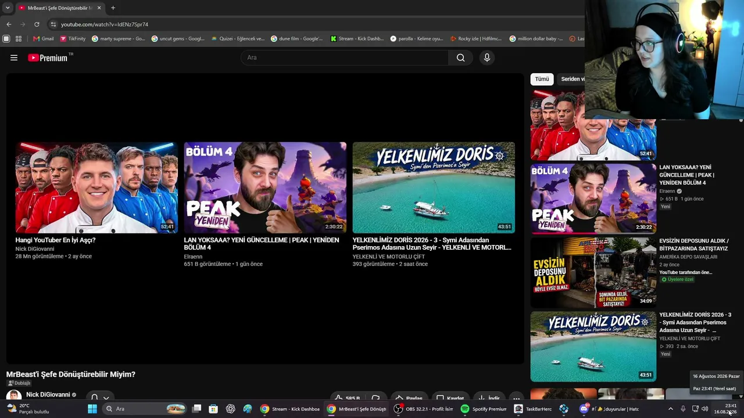Click the YouTube search input field
744x418 pixels.
[345, 57]
